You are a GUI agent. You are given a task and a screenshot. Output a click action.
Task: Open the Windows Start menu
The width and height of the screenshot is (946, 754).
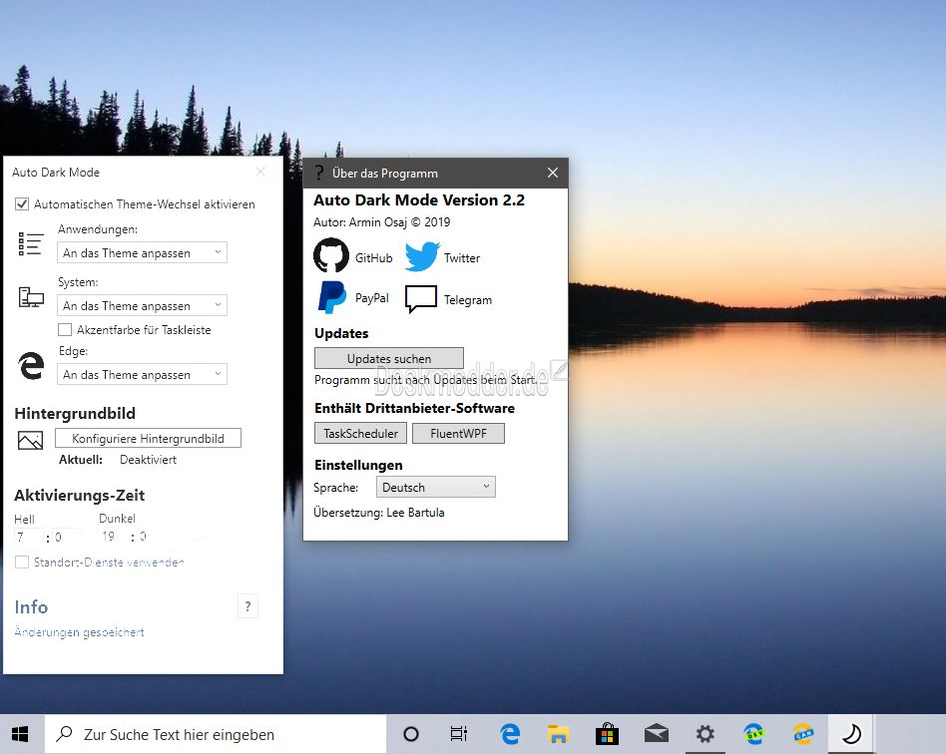pos(20,734)
